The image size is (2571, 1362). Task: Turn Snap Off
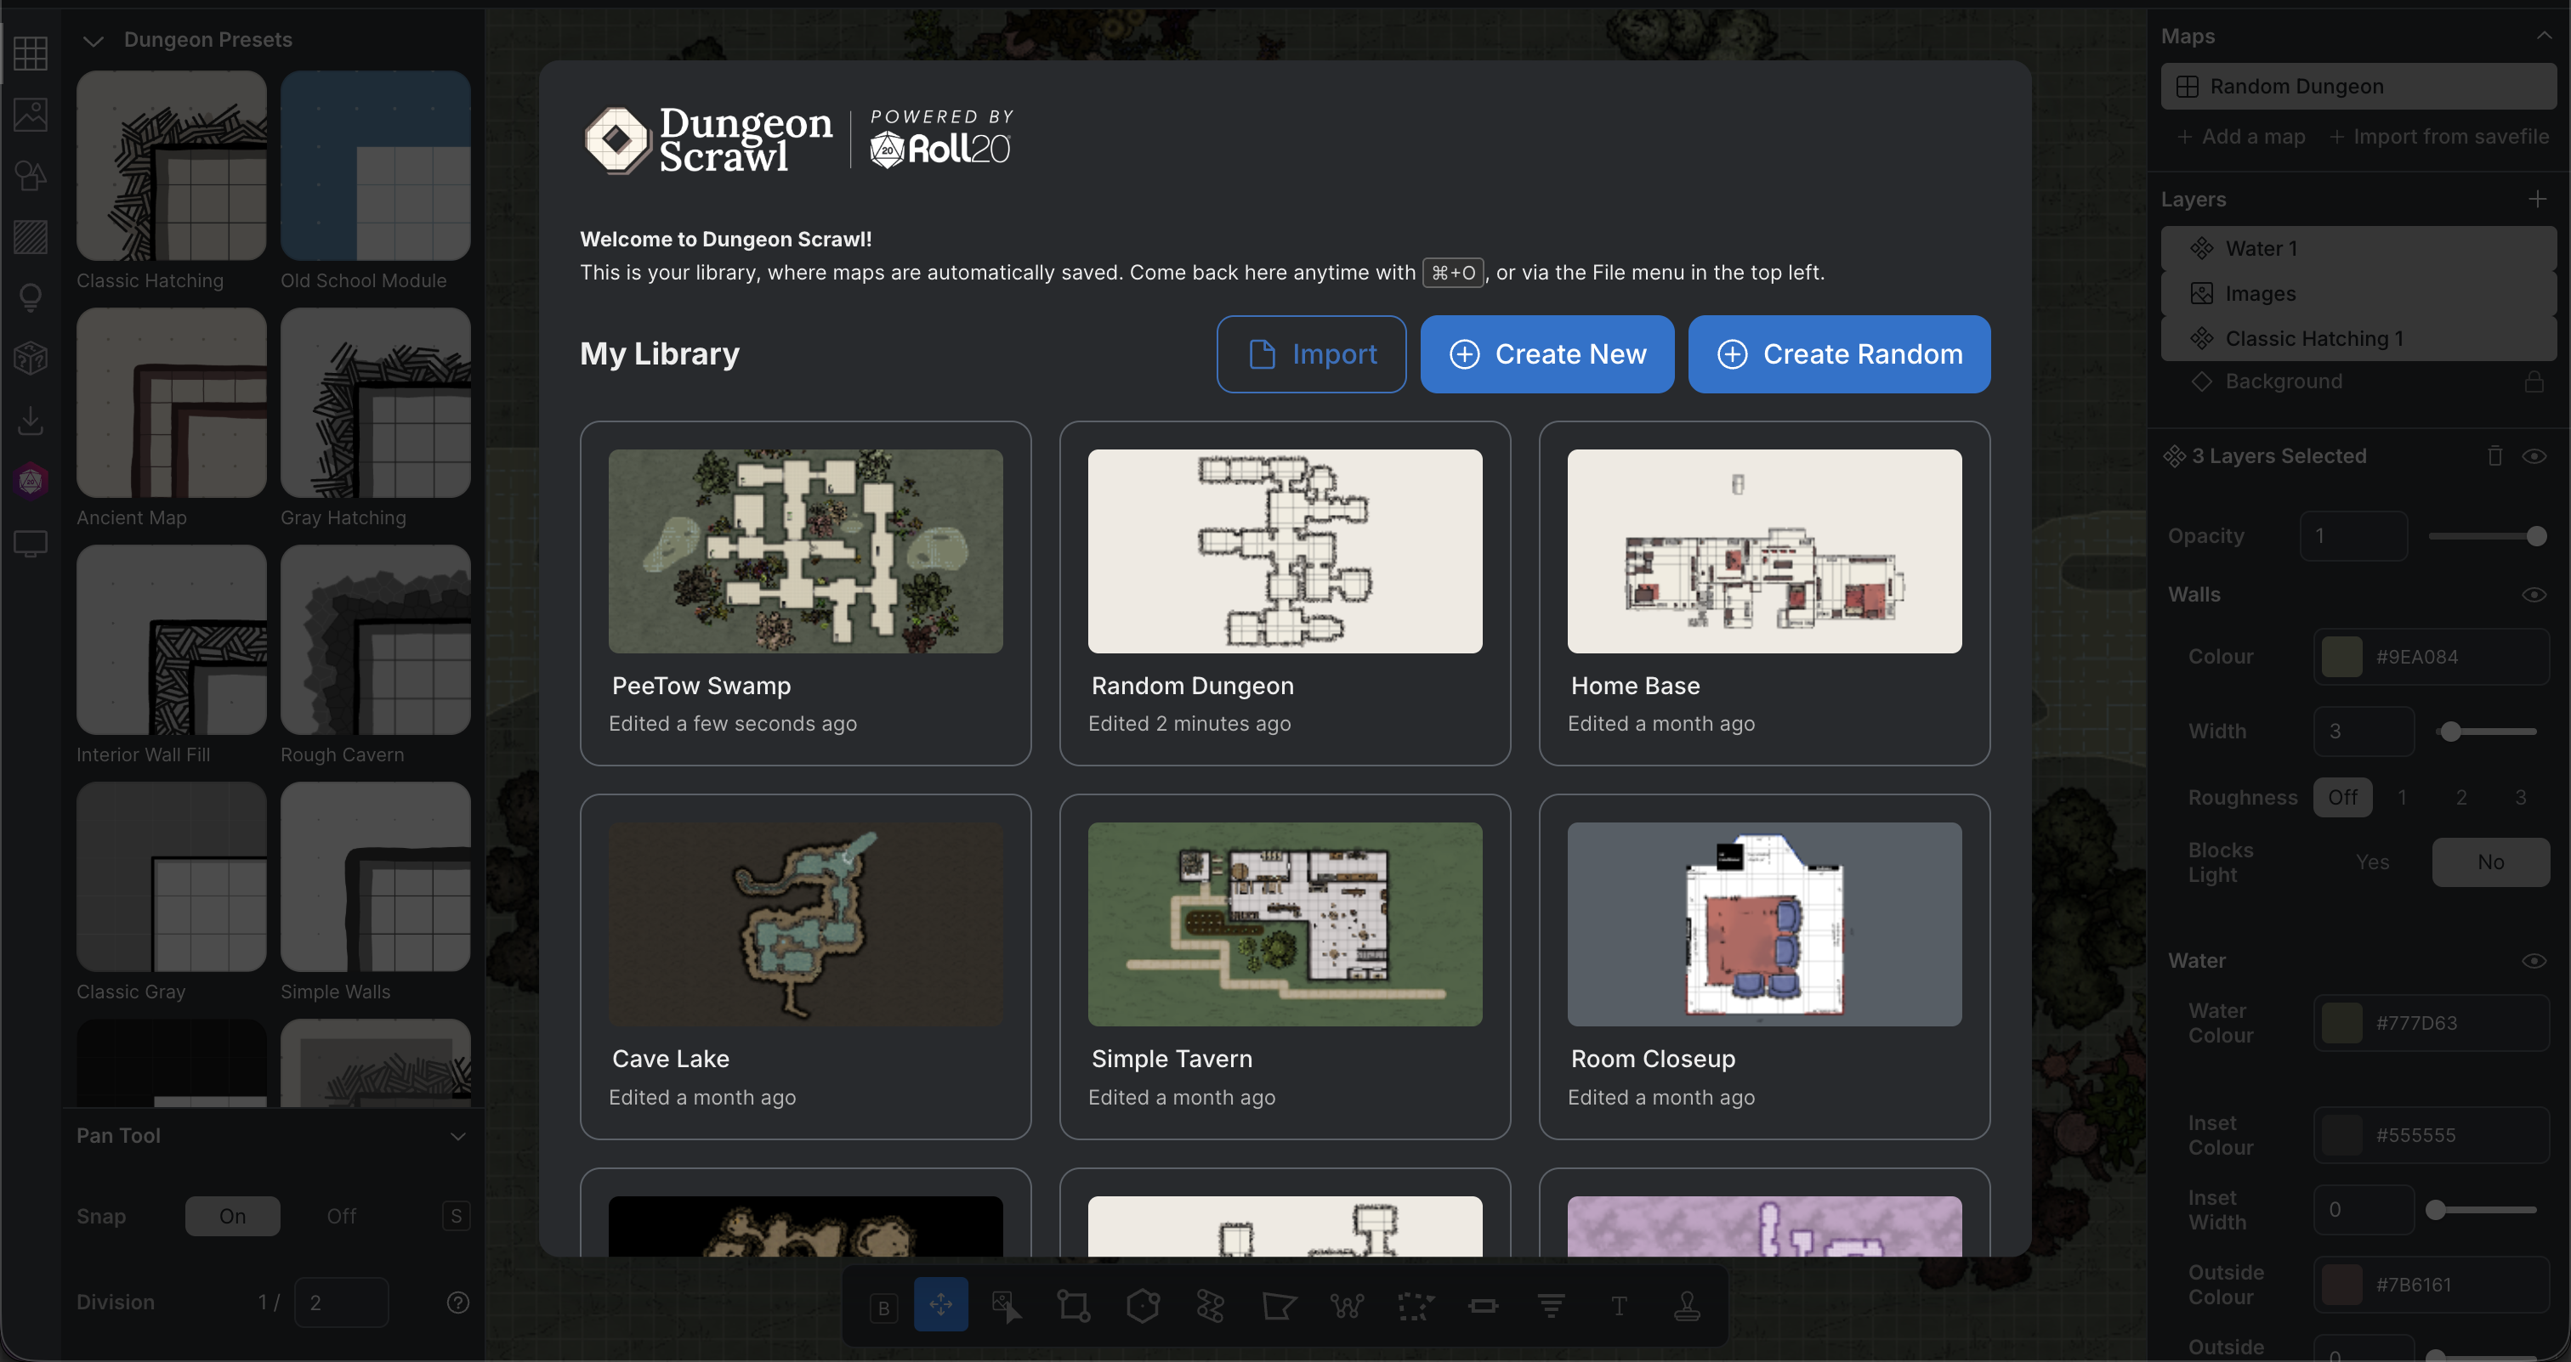pyautogui.click(x=341, y=1215)
